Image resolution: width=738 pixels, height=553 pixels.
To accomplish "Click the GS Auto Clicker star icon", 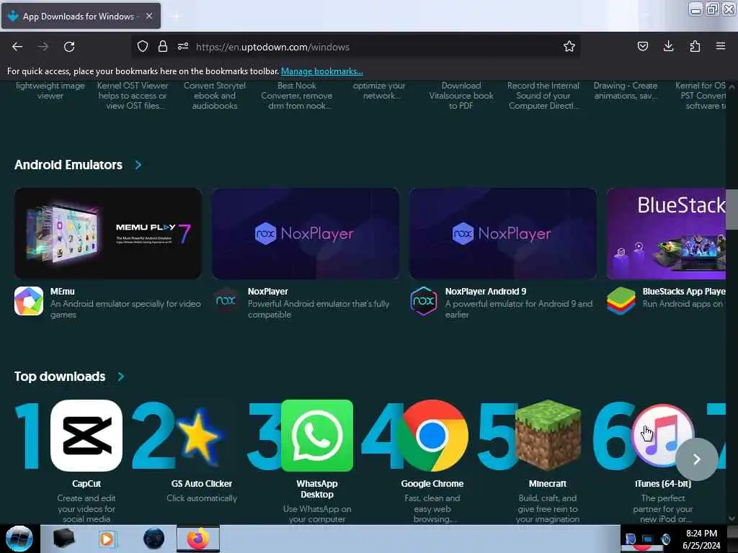I will pos(199,436).
